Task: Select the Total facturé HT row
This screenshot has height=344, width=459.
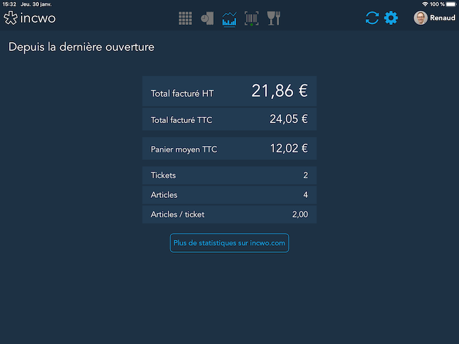Action: (229, 91)
